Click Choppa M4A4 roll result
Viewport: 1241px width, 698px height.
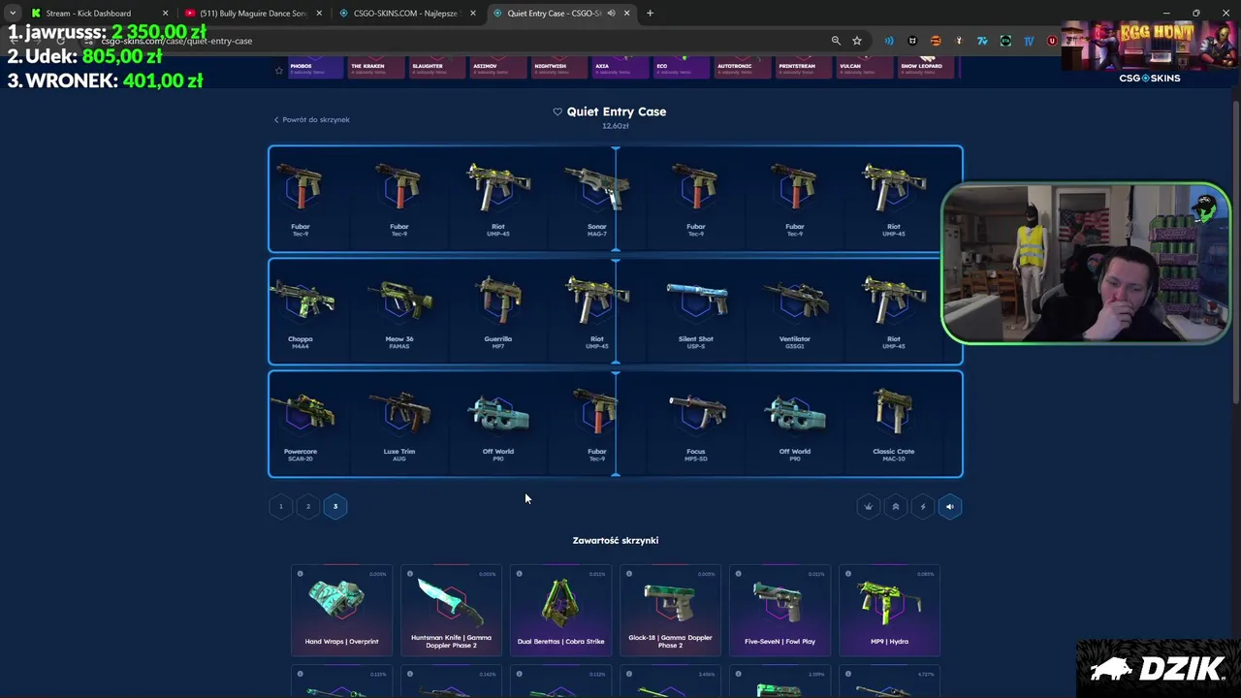click(x=301, y=312)
